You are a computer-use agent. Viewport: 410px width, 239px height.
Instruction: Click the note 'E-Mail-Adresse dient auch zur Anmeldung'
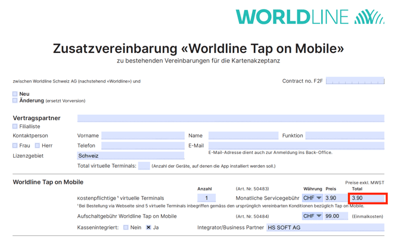270,152
